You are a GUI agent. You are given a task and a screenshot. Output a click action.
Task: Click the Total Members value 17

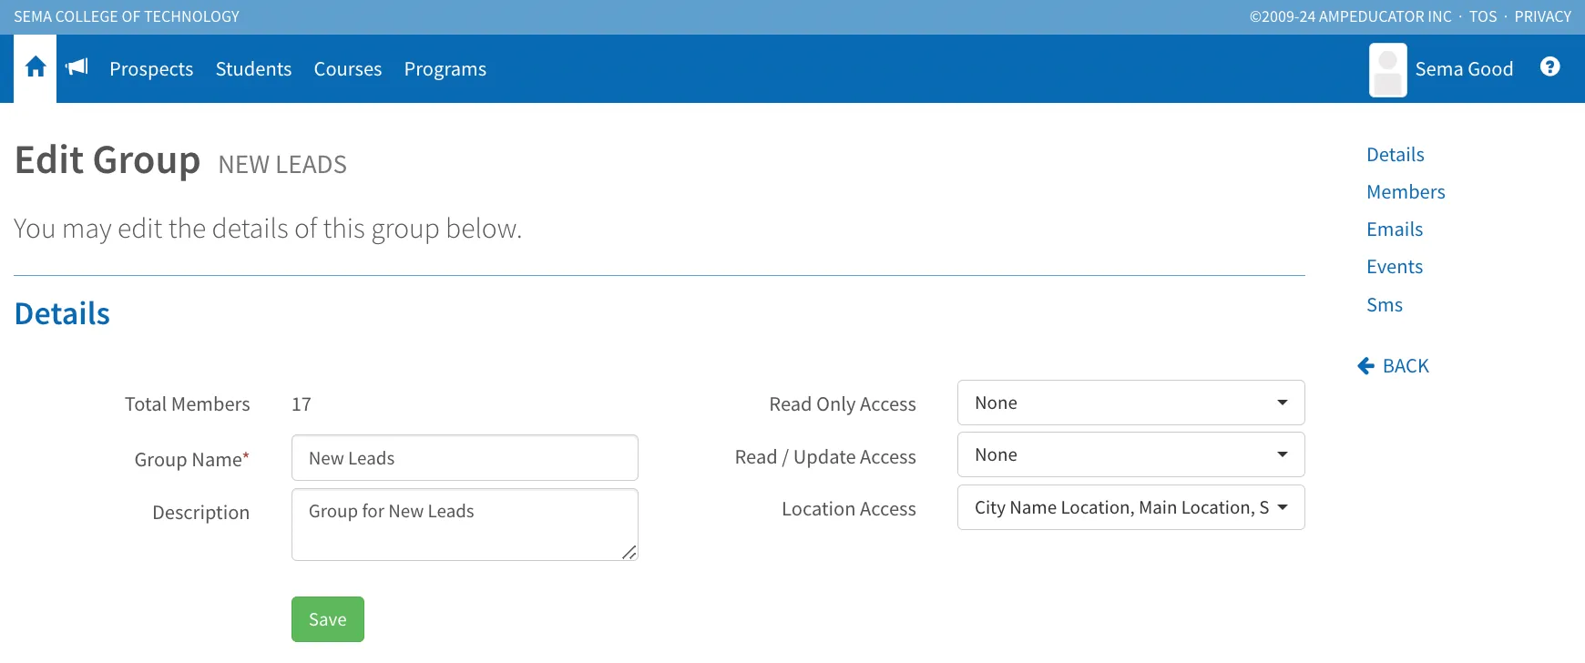coord(302,404)
